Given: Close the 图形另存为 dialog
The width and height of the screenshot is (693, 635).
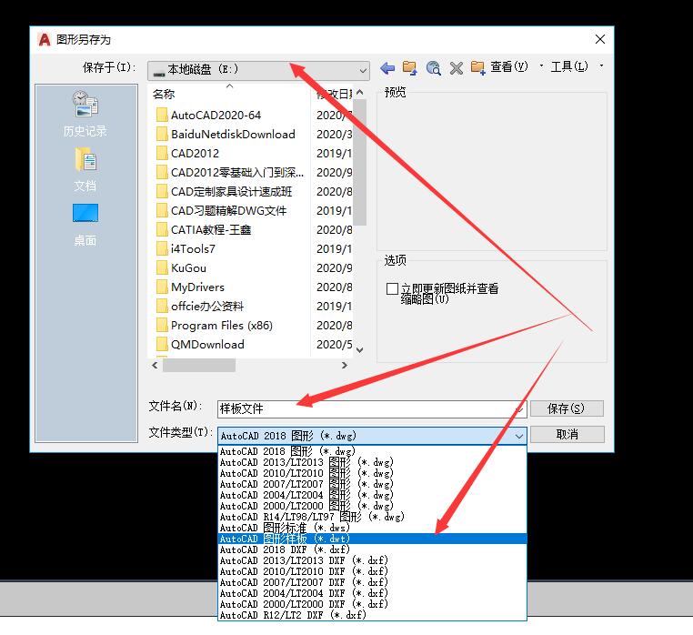Looking at the screenshot, I should point(599,39).
